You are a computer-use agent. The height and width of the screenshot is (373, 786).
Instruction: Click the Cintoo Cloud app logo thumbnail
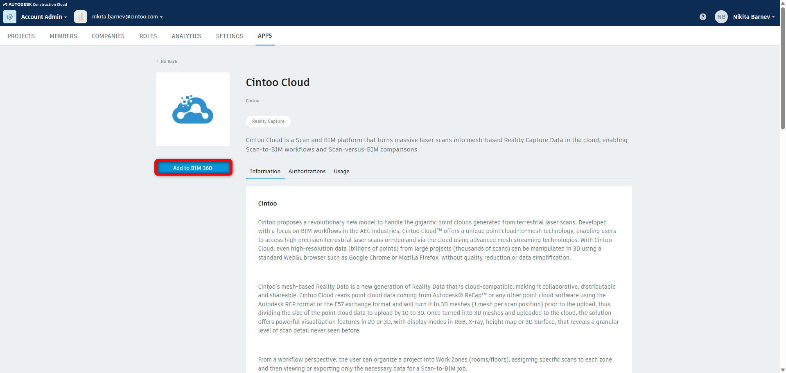193,109
